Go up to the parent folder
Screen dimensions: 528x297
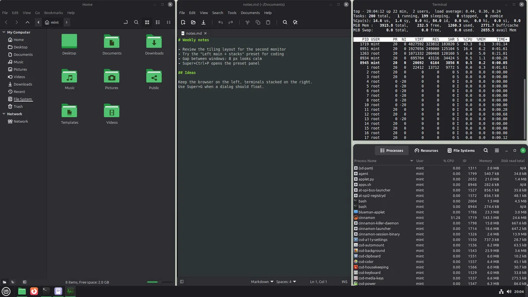(x=27, y=22)
